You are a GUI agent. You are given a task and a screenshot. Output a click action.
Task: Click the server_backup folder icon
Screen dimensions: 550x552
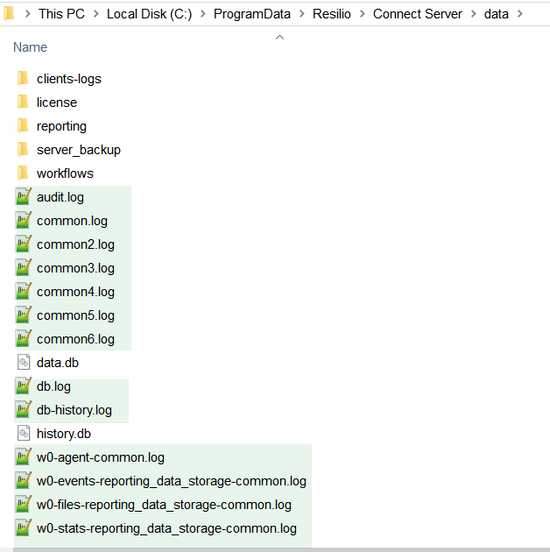pos(23,150)
